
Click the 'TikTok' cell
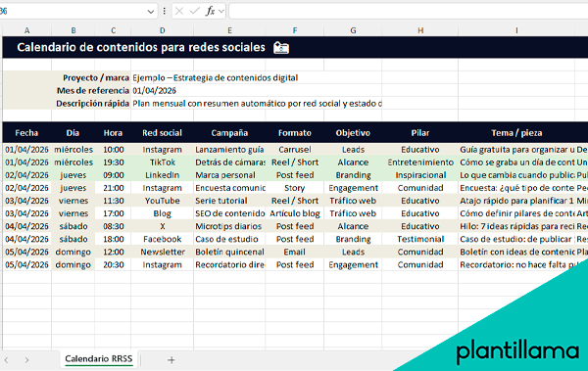[162, 162]
